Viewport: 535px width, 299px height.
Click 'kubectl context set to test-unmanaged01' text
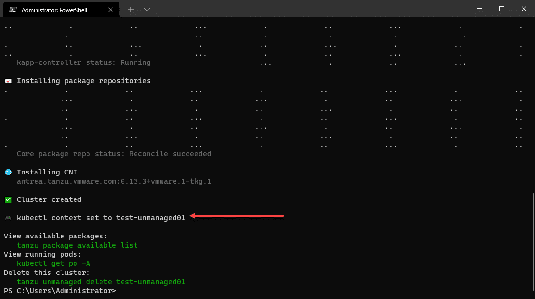point(101,218)
